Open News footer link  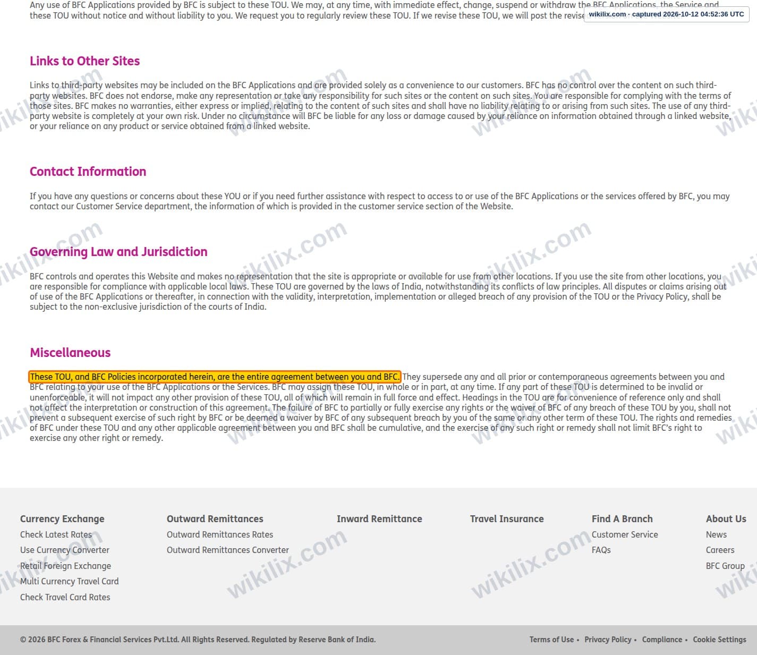716,534
